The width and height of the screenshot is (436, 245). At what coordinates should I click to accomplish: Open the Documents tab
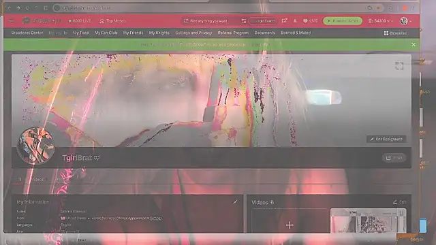(264, 33)
